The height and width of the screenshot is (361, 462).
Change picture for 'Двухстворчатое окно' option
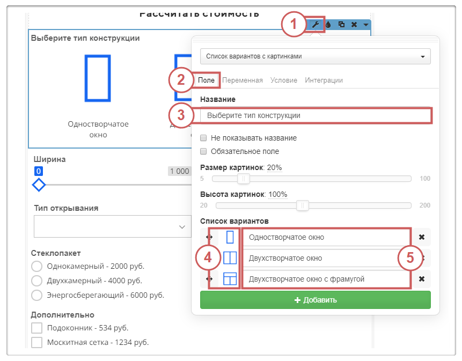tap(230, 258)
